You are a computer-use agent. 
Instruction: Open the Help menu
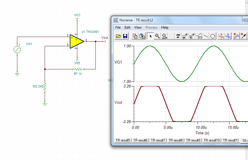[x=165, y=27]
